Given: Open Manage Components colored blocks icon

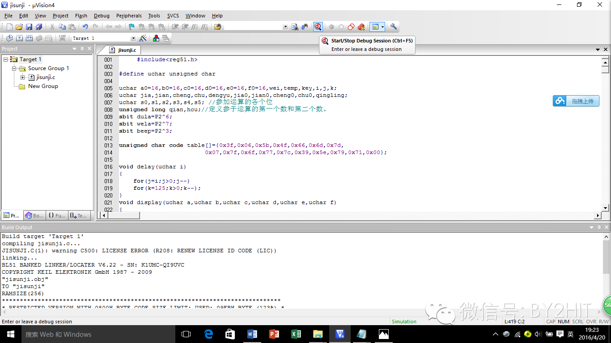Looking at the screenshot, I should [x=156, y=38].
